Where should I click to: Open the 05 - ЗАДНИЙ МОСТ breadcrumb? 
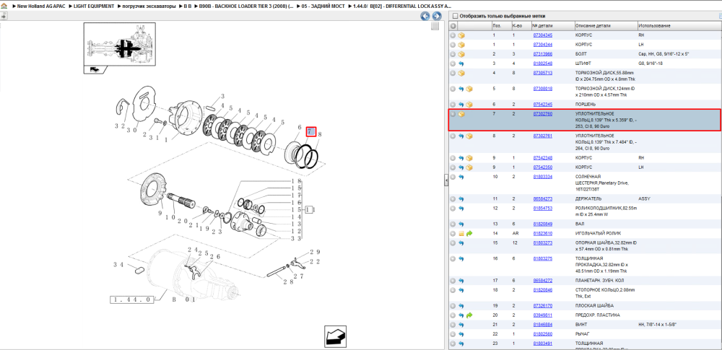tap(323, 7)
